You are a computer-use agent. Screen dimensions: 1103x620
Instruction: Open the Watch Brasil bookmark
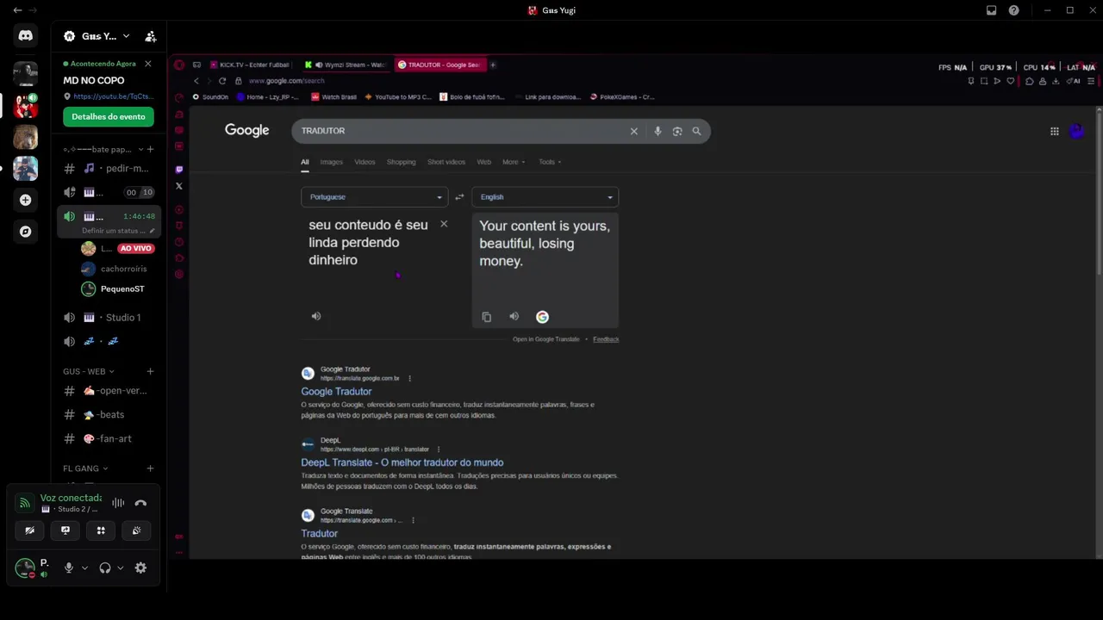[x=333, y=97]
